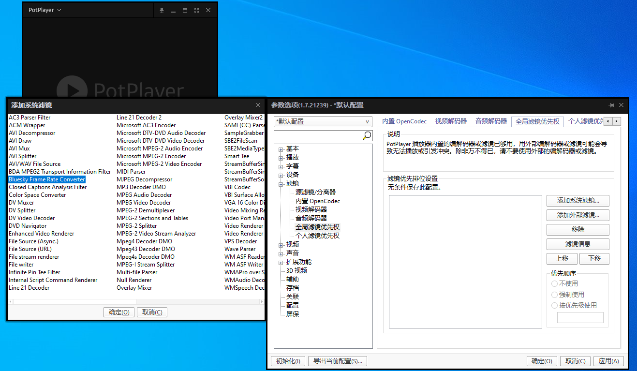637x371 pixels.
Task: Select the 不使用 radio option
Action: (565, 284)
